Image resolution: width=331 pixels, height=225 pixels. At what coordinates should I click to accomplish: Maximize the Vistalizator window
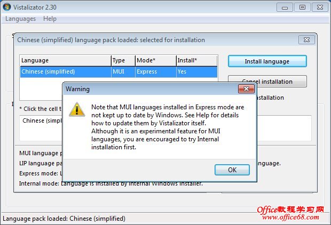(302, 7)
